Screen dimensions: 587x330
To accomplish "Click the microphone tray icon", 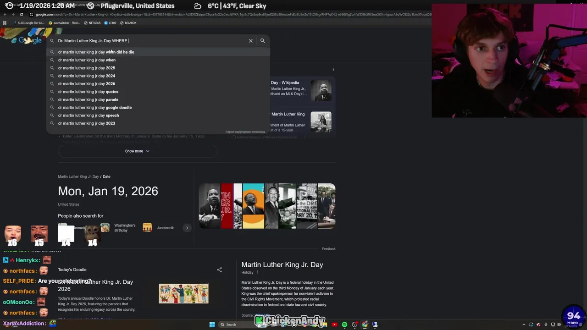I will (x=546, y=324).
